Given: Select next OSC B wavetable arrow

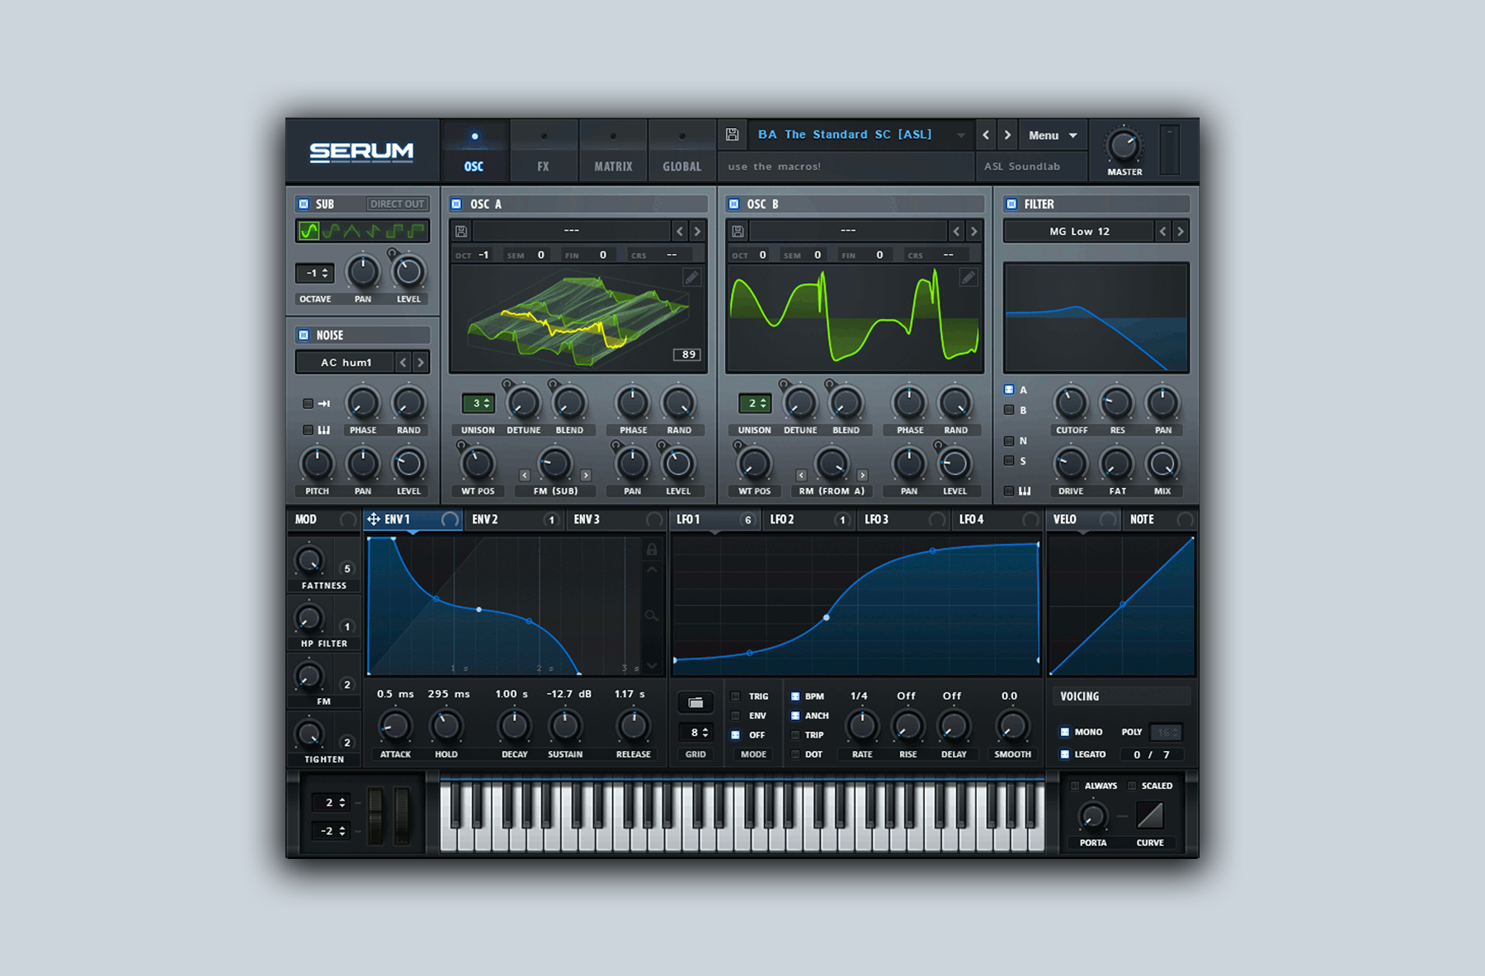Looking at the screenshot, I should 973,232.
